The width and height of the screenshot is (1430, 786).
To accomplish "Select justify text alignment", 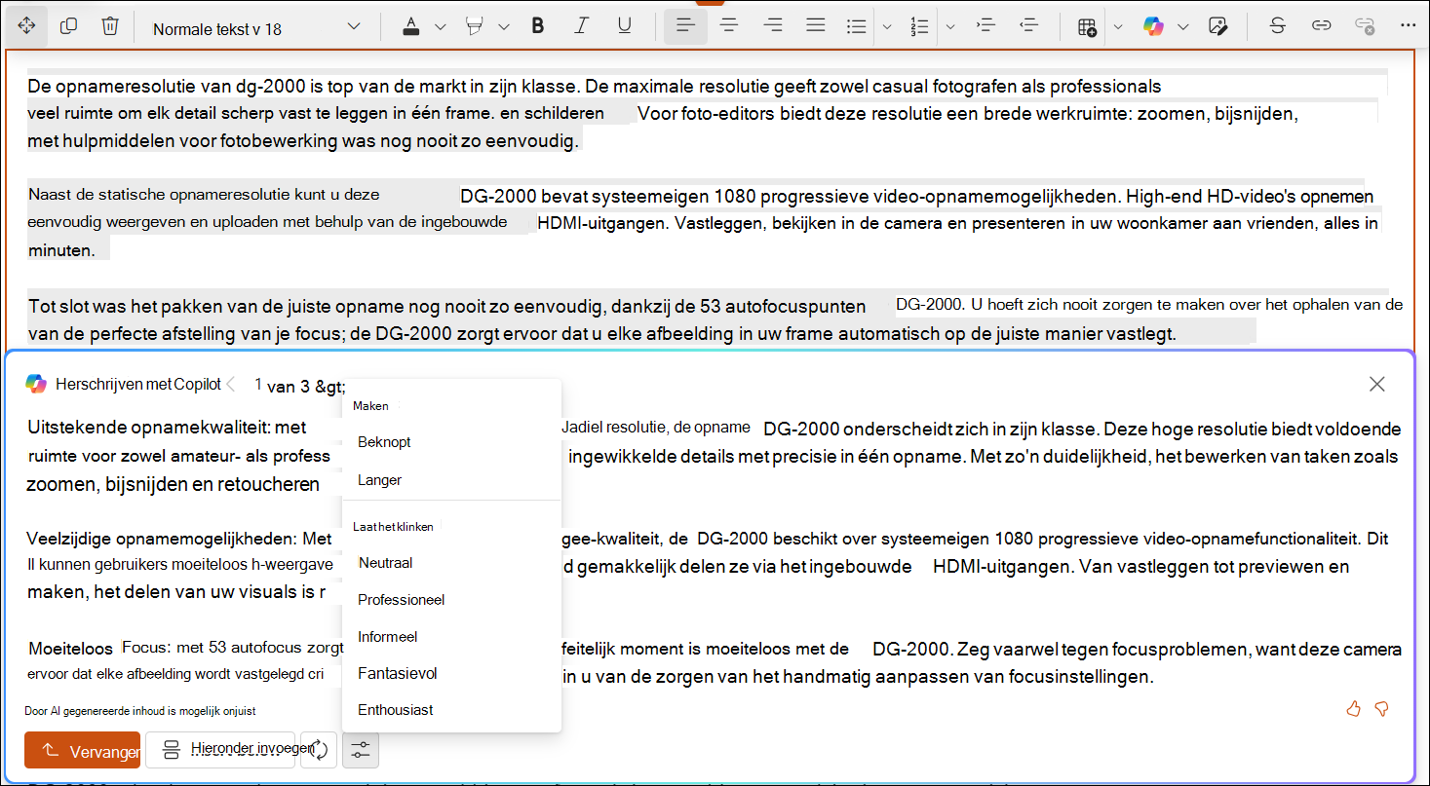I will coord(816,26).
